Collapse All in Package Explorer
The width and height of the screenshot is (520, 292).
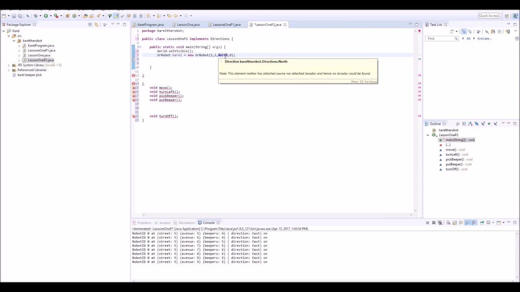click(90, 25)
